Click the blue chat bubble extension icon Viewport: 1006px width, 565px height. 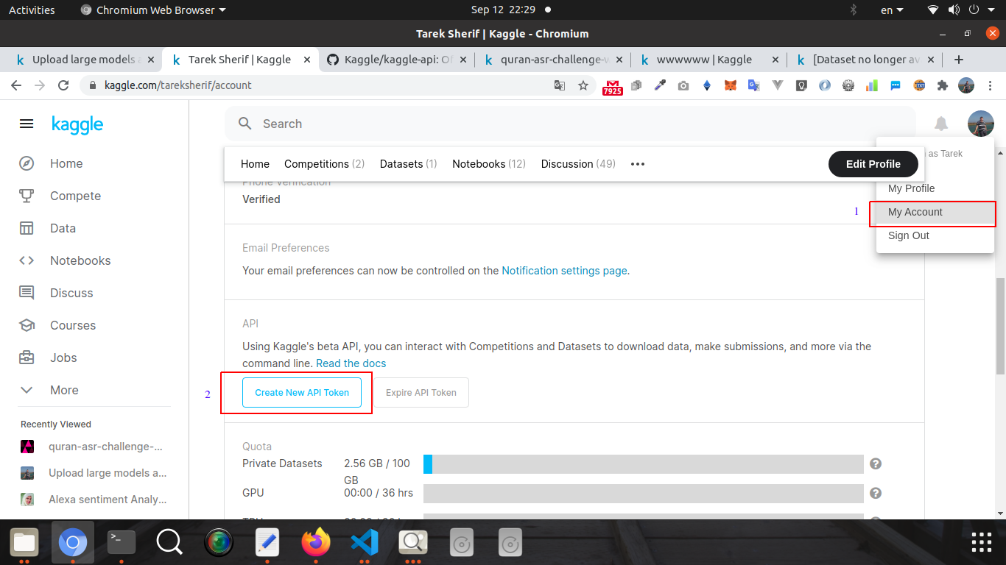tap(896, 85)
